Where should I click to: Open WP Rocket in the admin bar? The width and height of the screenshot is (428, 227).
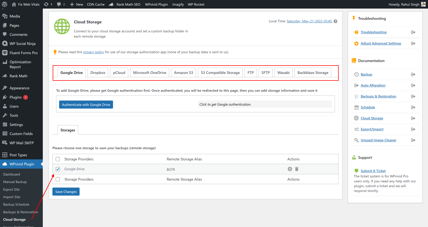point(196,4)
